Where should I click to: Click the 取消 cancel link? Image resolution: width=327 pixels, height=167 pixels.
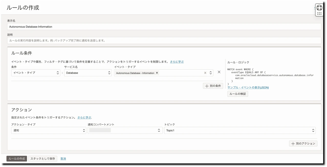[63, 159]
